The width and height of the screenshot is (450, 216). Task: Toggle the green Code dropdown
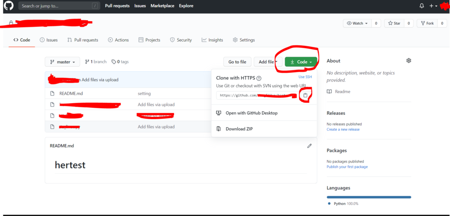(x=301, y=62)
